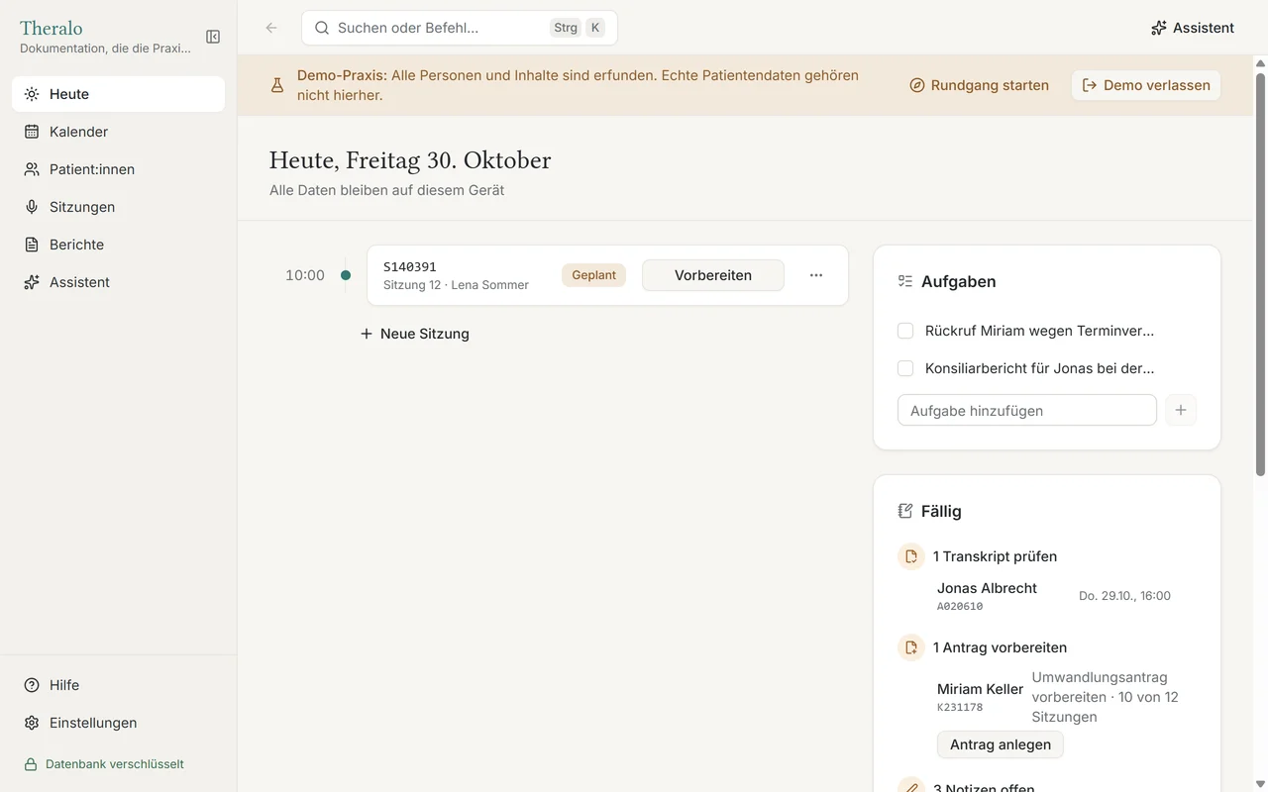The image size is (1268, 792).
Task: Click the flask icon in demo banner
Action: pos(277,85)
